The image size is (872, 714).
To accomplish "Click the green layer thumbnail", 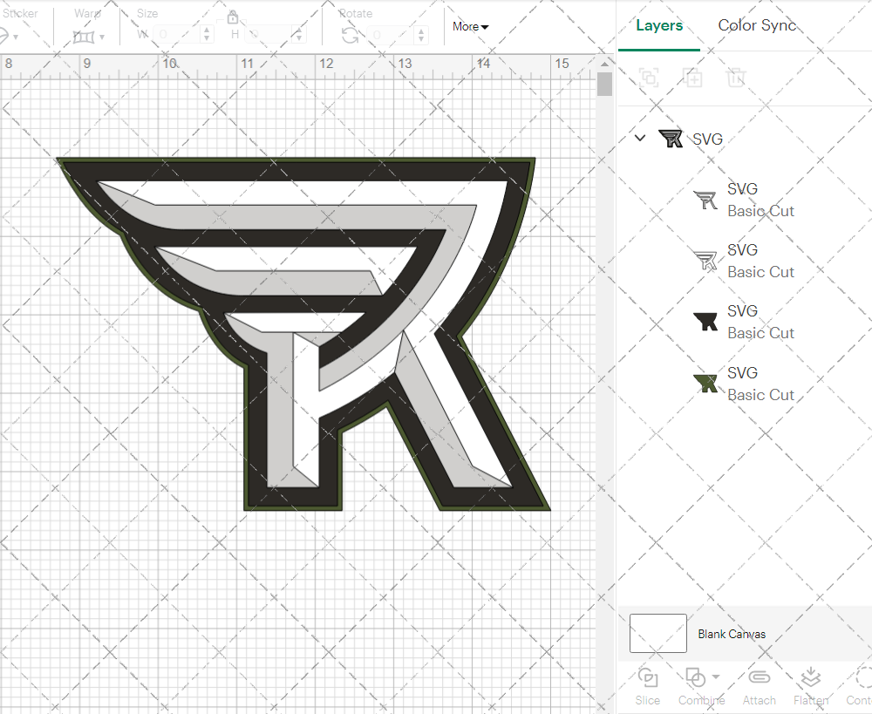I will click(705, 383).
